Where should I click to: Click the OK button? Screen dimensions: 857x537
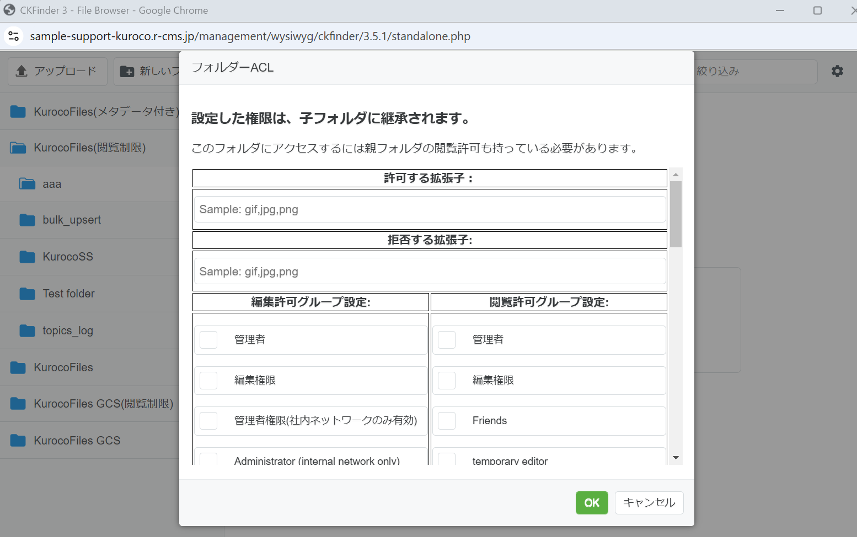point(592,502)
